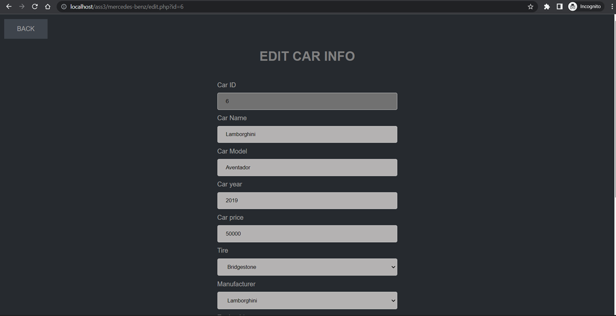The height and width of the screenshot is (316, 616).
Task: Click the Car Model field showing Aventador
Action: (x=307, y=167)
